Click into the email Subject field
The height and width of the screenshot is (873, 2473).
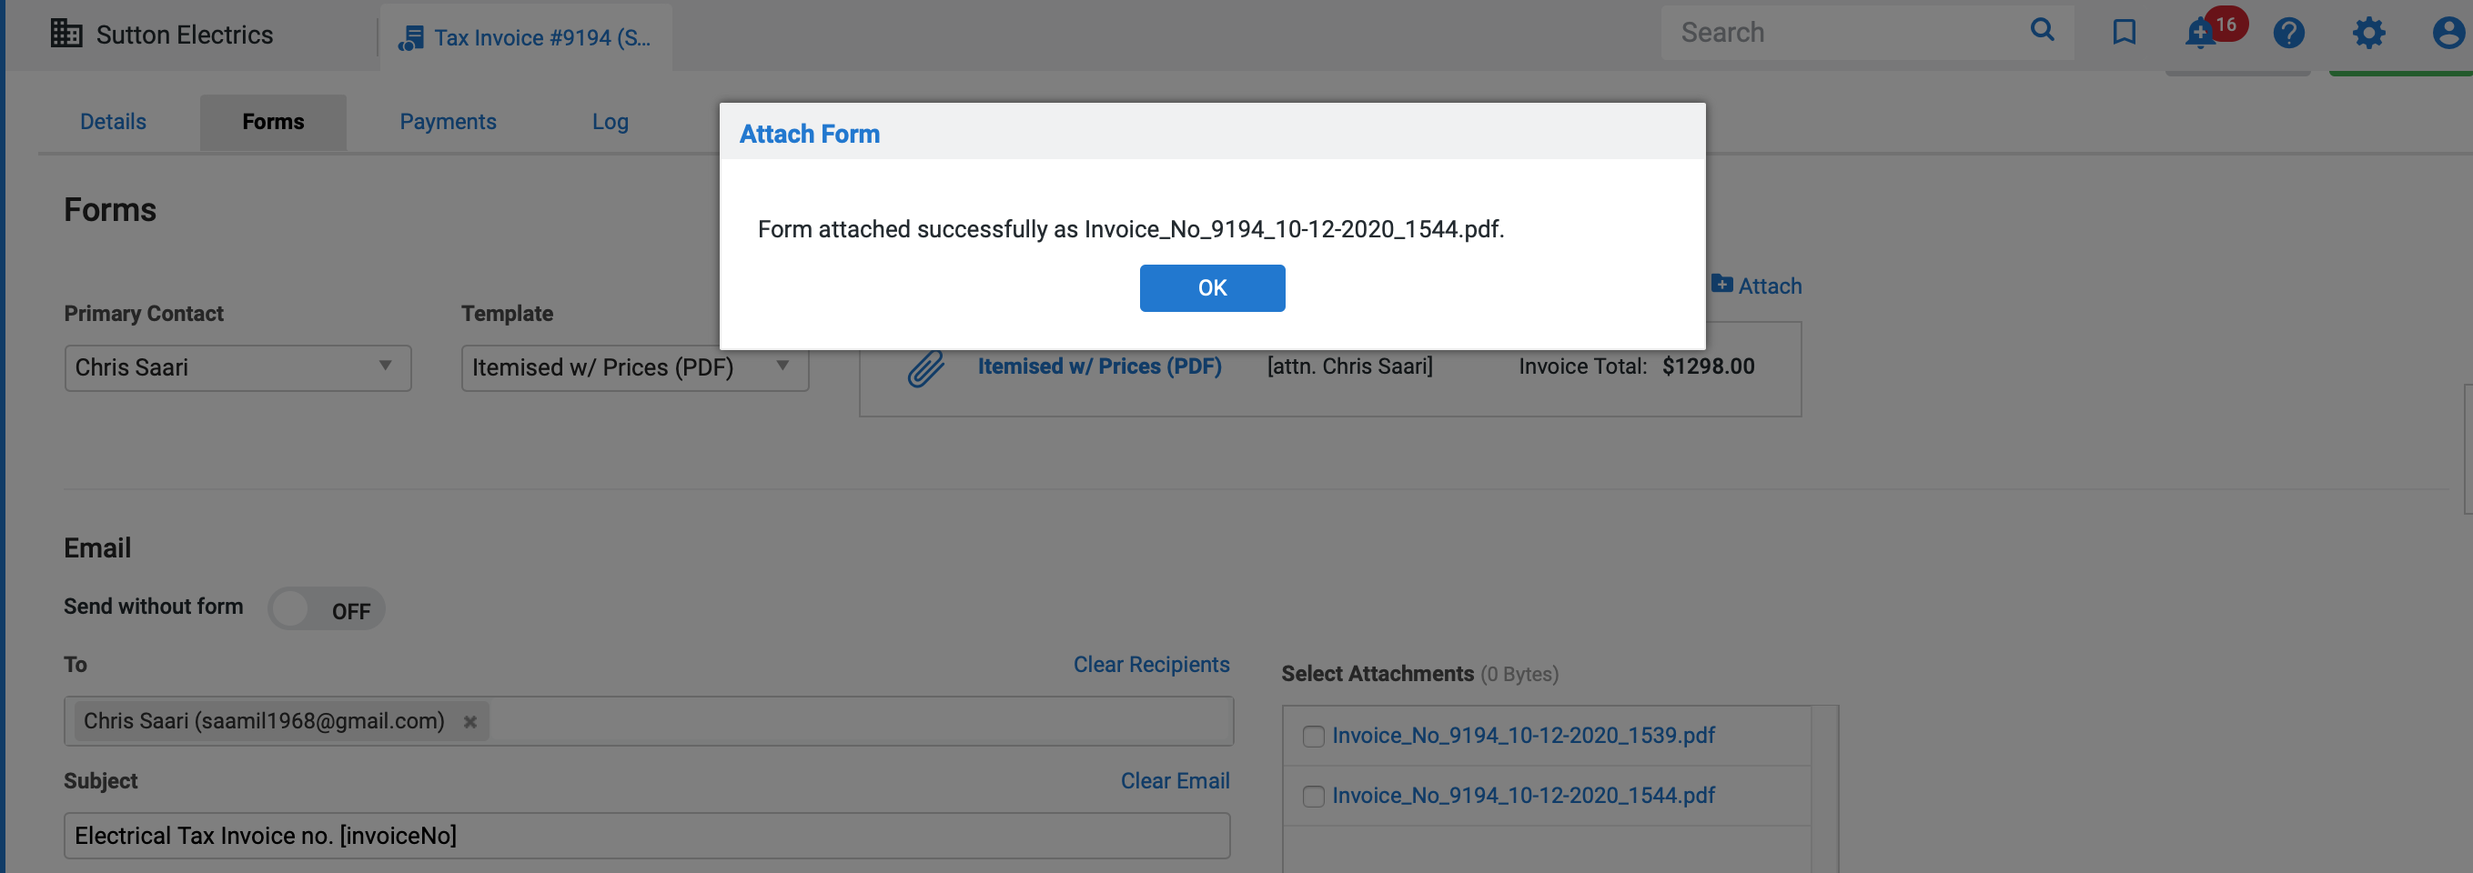click(646, 836)
